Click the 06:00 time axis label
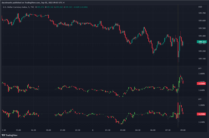Screen dimensions: 209x138 pos(153,130)
